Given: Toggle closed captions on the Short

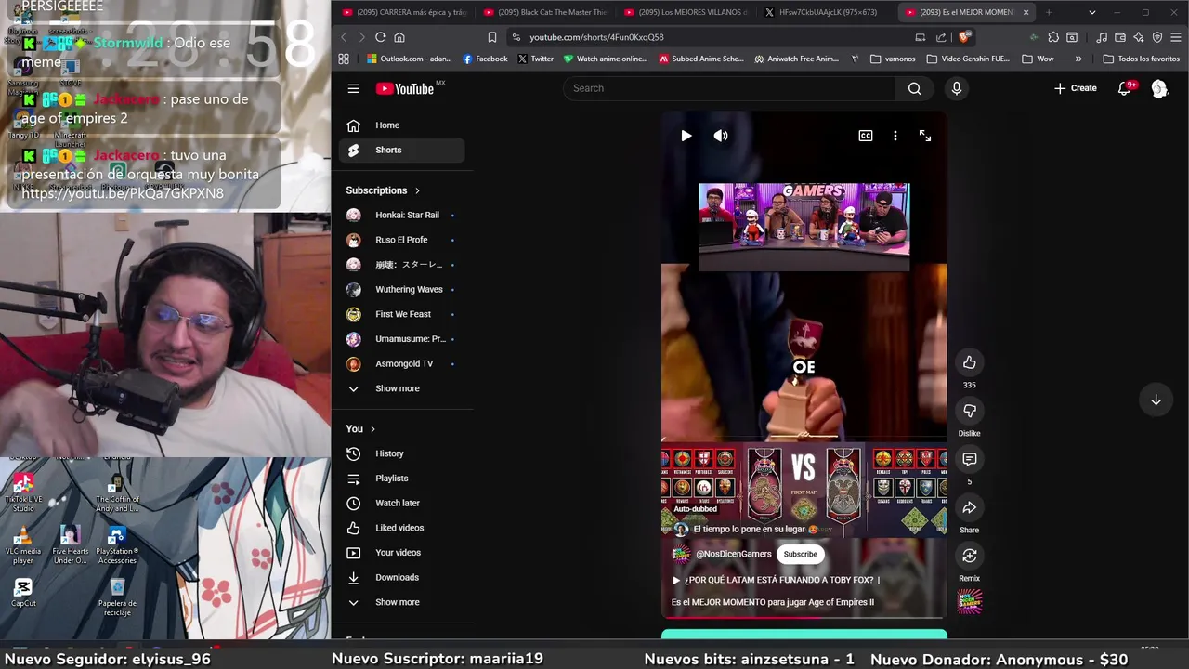Looking at the screenshot, I should click(x=865, y=136).
